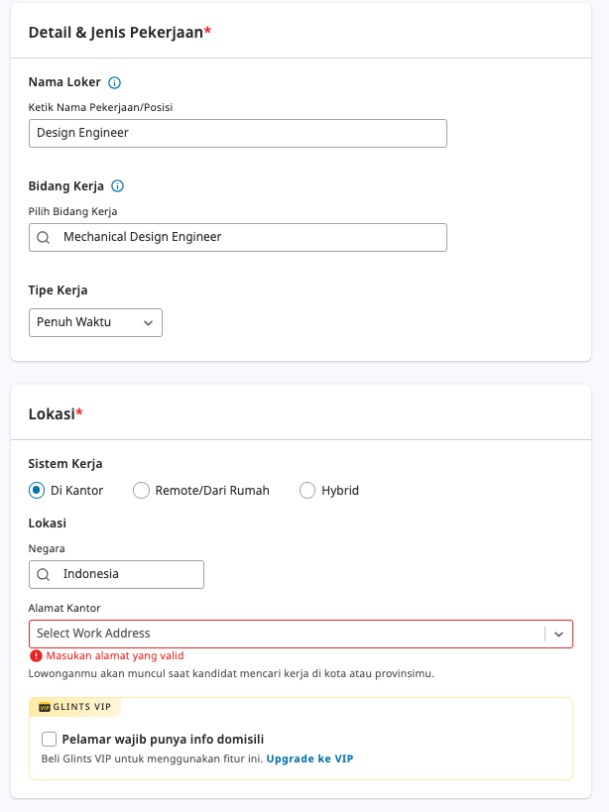Click the 'Pilih Bidang Kerja' label
The width and height of the screenshot is (609, 812).
pyautogui.click(x=72, y=211)
